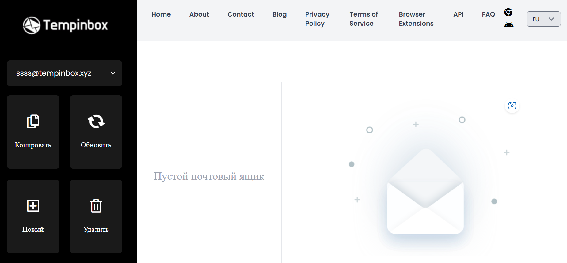The width and height of the screenshot is (567, 263).
Task: Click the refresh arrows icon
Action: [x=96, y=121]
